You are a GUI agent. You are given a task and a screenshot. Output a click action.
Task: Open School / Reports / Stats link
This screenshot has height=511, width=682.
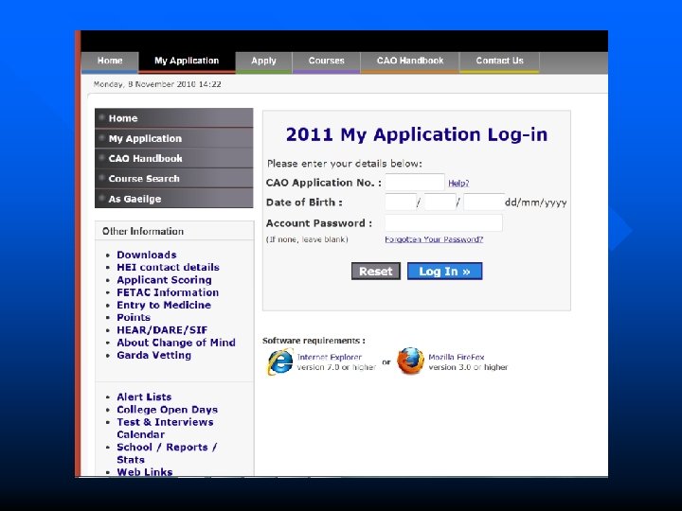point(167,453)
